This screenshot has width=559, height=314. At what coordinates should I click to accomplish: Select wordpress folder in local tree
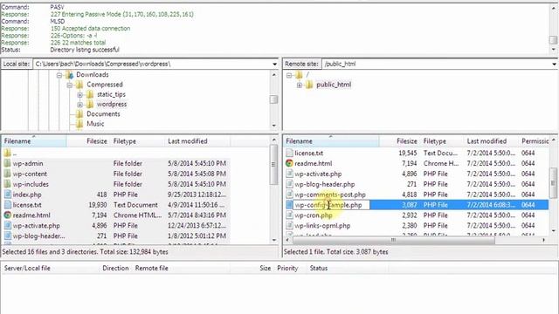(x=112, y=105)
